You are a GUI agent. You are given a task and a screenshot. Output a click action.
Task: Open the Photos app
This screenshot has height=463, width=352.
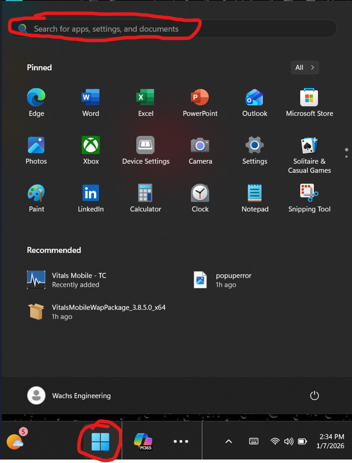pos(36,151)
